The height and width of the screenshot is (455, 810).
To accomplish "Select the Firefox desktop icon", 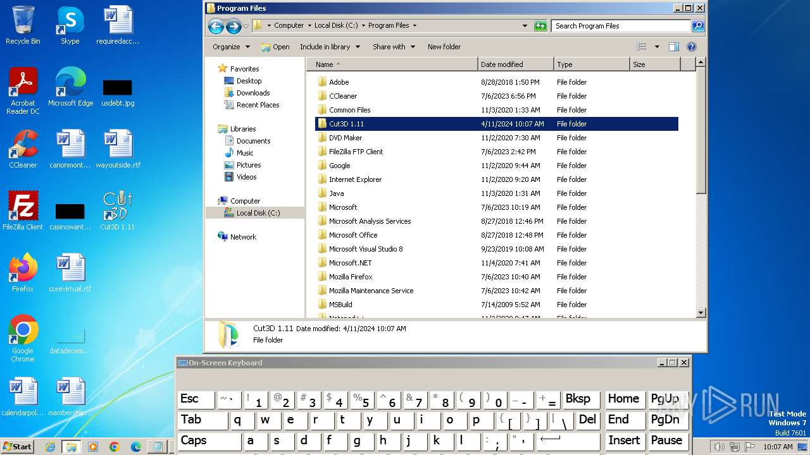I will [x=23, y=273].
